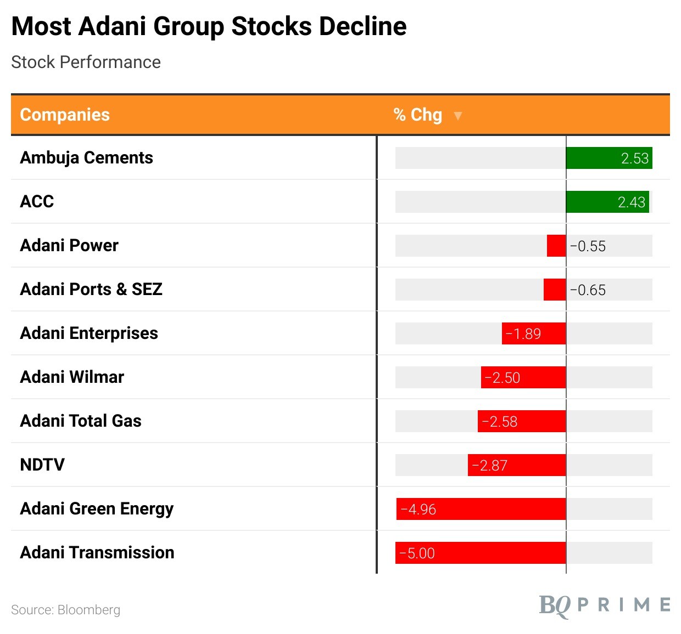Click the Companies column header
Image resolution: width=681 pixels, height=634 pixels.
[x=65, y=115]
